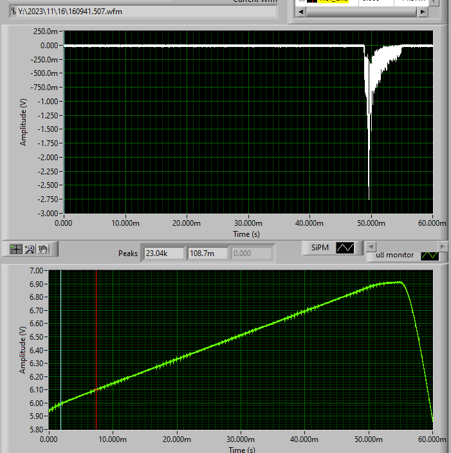Click lower graph y-axis minimum value 5.80
This screenshot has height=453, width=451.
pyautogui.click(x=36, y=429)
